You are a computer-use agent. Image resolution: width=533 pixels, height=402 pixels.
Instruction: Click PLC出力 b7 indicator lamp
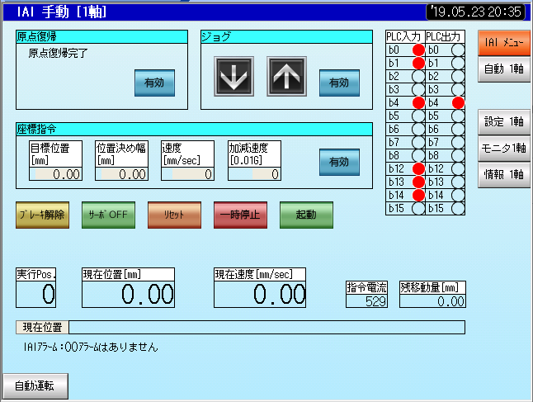coord(458,142)
